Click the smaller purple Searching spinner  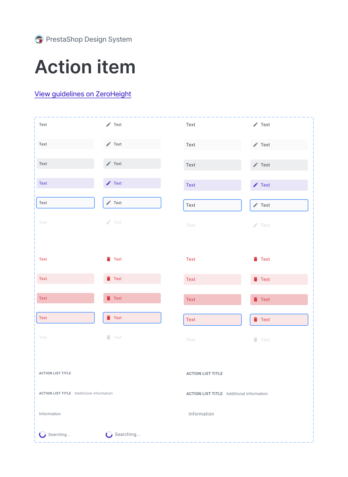pos(42,434)
